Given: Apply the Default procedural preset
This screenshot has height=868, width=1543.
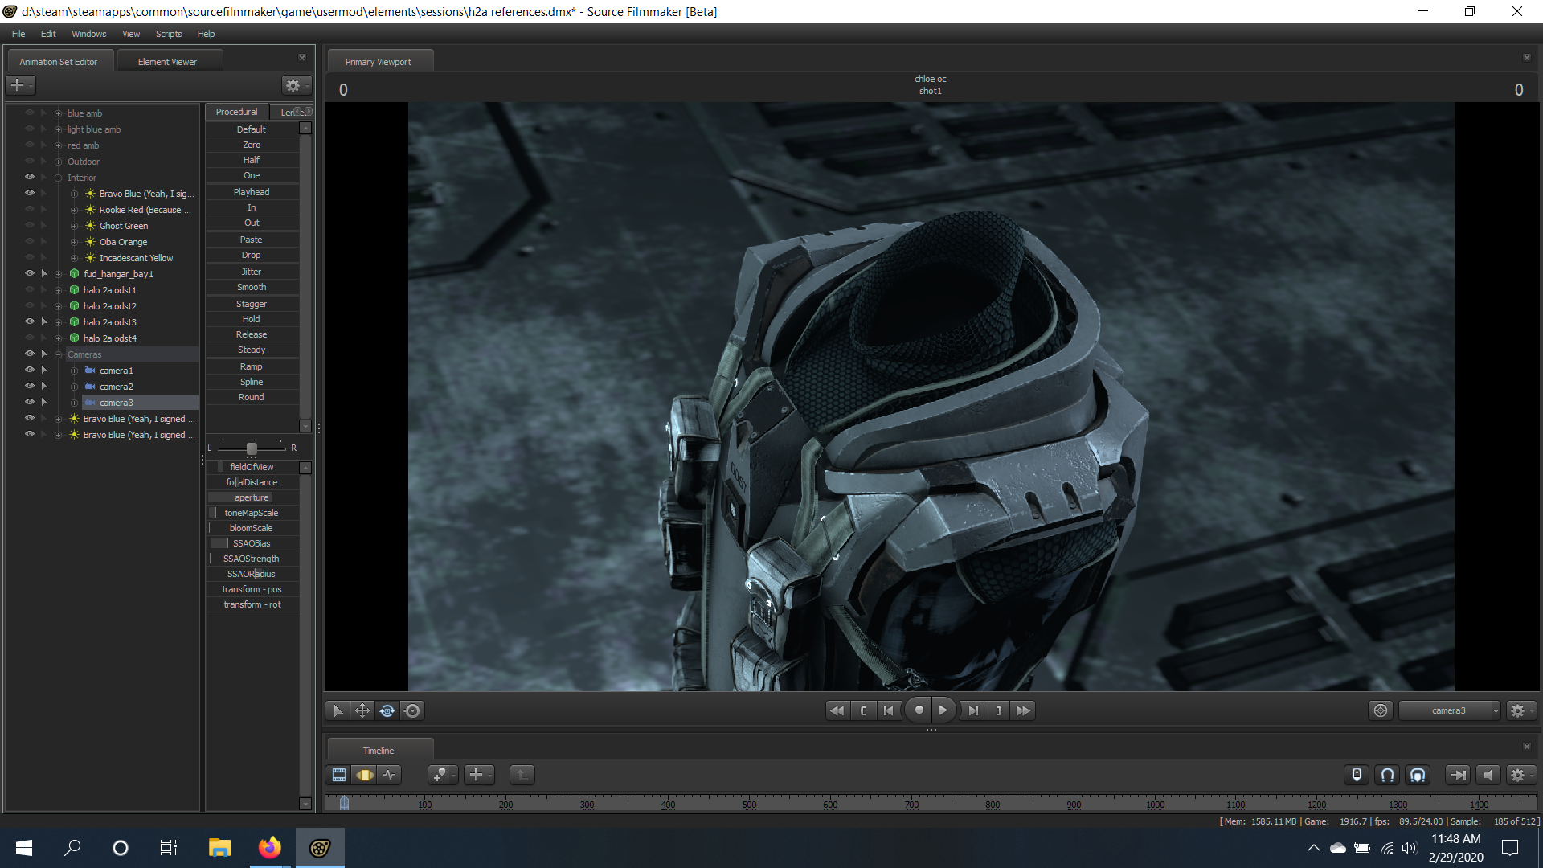Looking at the screenshot, I should click(252, 129).
